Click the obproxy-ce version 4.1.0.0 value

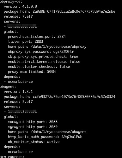(x=30, y=7)
